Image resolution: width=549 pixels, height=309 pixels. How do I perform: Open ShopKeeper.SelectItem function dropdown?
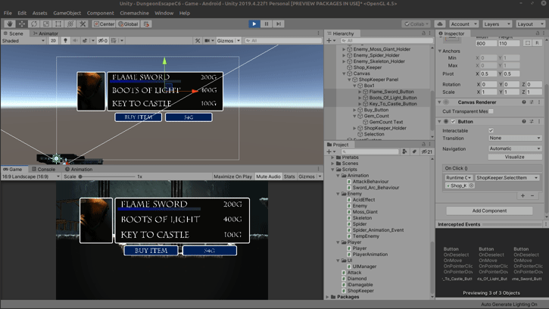507,178
